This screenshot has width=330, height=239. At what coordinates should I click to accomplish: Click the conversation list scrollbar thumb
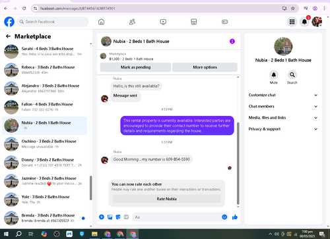tap(90, 188)
